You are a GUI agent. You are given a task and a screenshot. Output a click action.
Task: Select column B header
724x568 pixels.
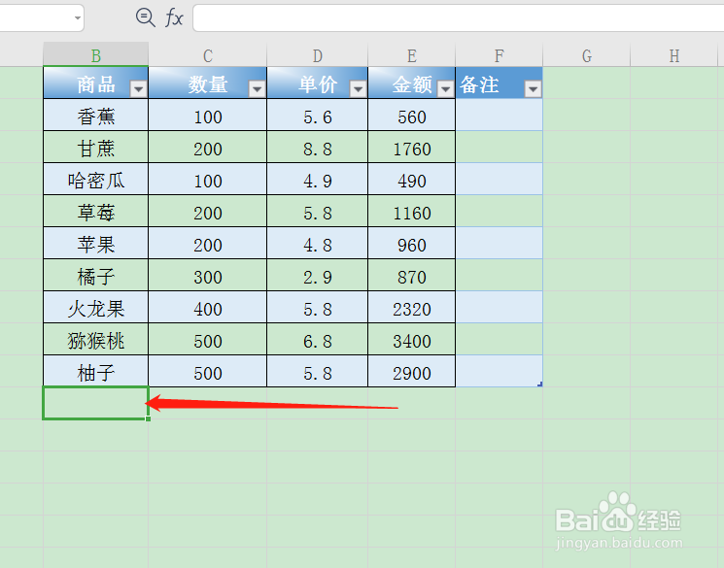tap(95, 55)
